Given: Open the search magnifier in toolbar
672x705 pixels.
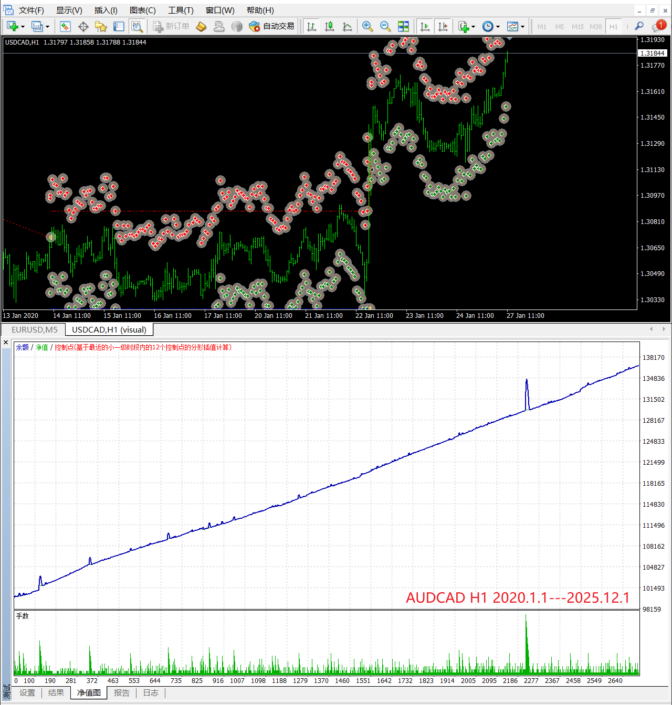Looking at the screenshot, I should point(639,26).
